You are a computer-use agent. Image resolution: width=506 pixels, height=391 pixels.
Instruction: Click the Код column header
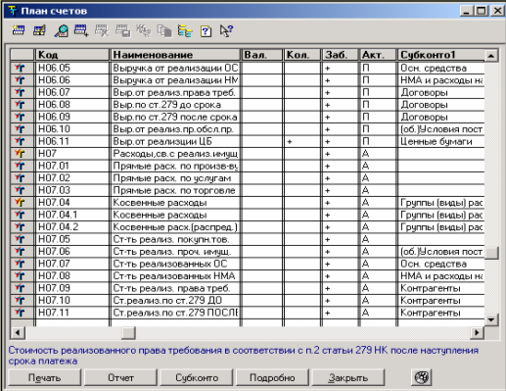click(72, 55)
